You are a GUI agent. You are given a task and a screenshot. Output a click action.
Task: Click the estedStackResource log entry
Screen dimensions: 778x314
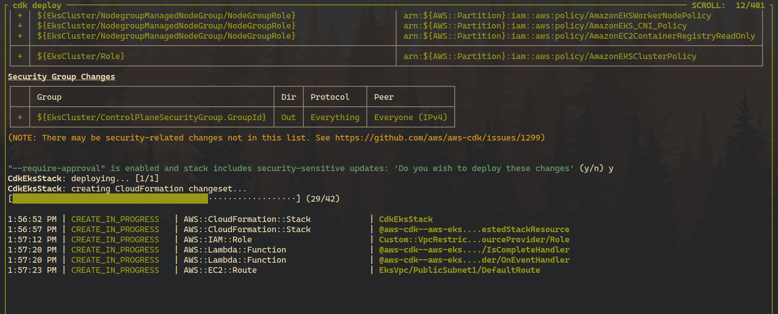click(x=474, y=229)
